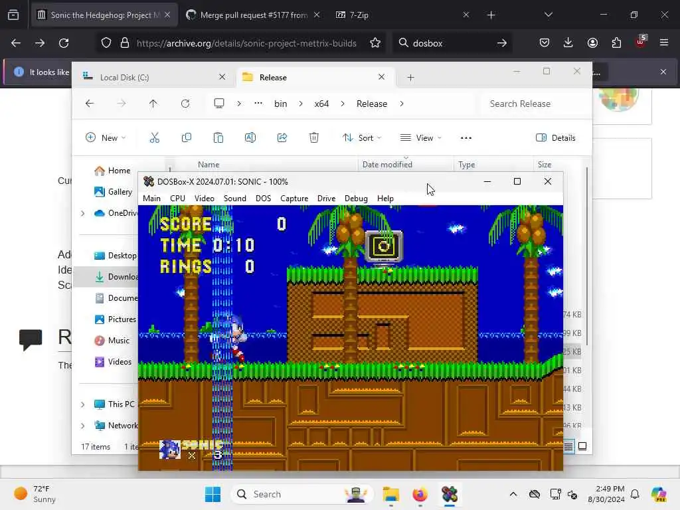Open Firefox hamburger application menu

coord(664,42)
